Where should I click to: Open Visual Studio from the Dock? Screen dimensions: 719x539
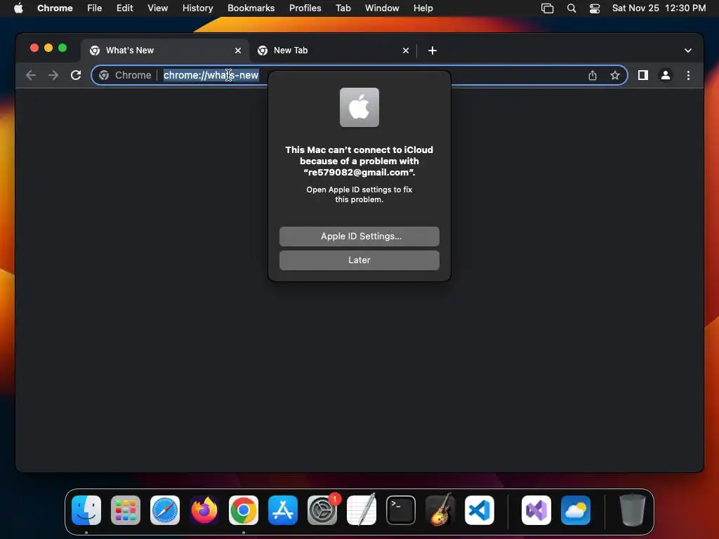(536, 510)
